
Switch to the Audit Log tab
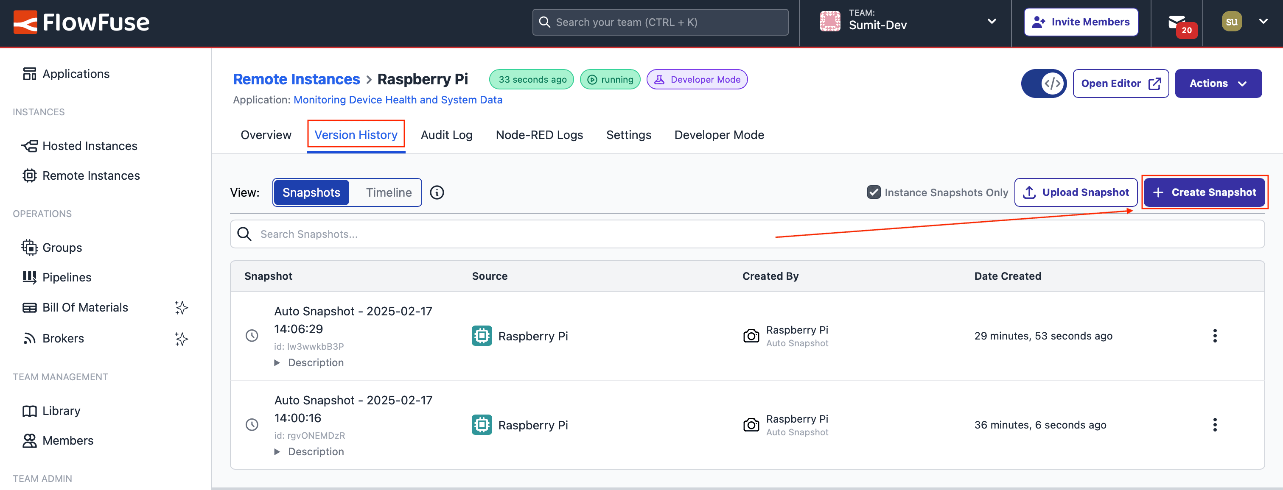[x=446, y=134]
